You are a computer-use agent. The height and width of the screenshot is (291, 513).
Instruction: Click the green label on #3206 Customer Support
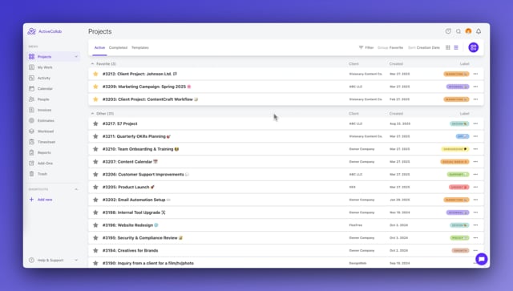(x=458, y=175)
